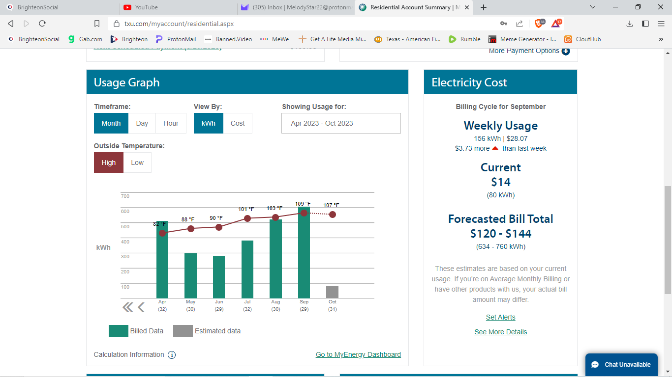Open the Showing Usage for date range box
The height and width of the screenshot is (377, 672).
(341, 123)
